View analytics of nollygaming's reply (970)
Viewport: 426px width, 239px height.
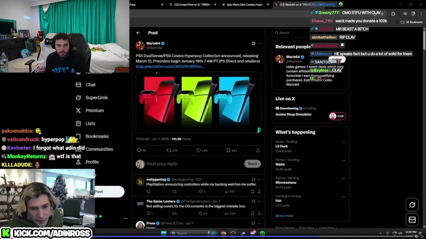coord(230,192)
